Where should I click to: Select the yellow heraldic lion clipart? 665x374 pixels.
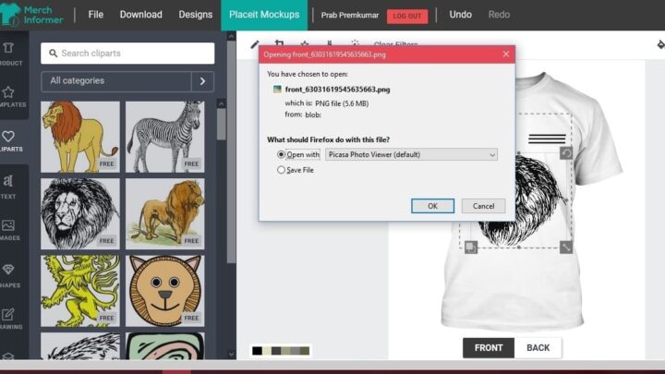click(x=80, y=291)
